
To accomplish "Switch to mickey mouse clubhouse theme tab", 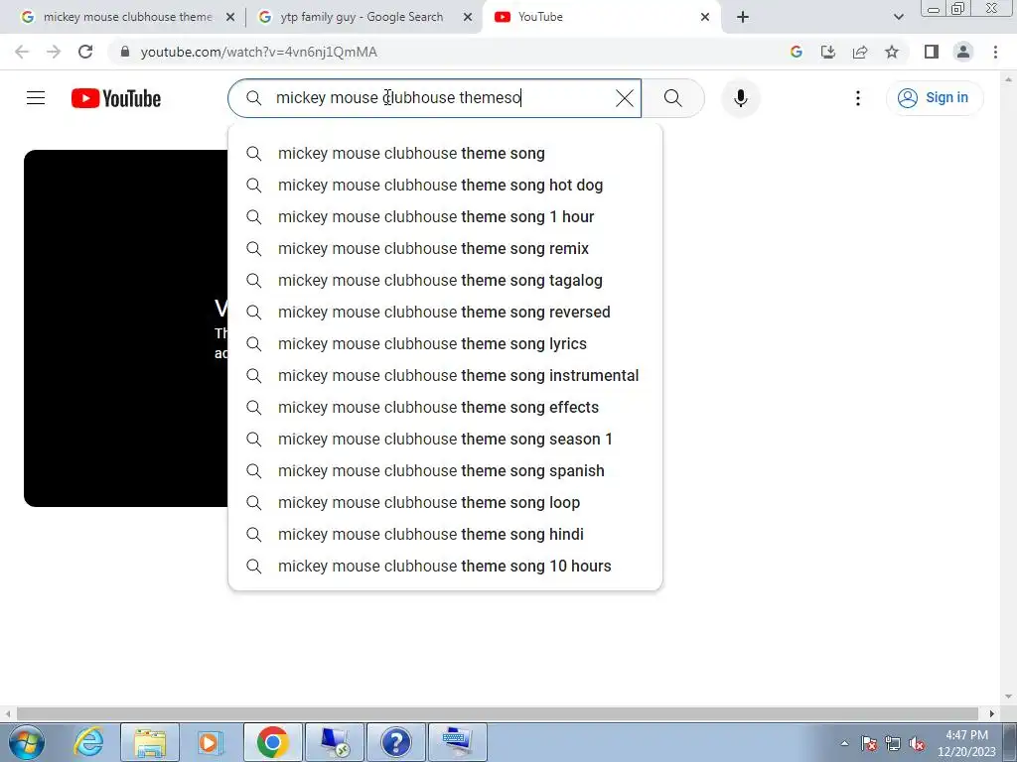I will point(128,17).
